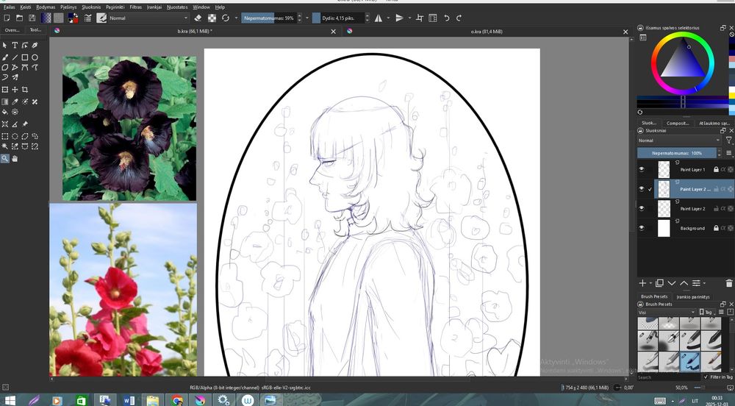Create a new document from the toolbar
The width and height of the screenshot is (735, 406).
coord(7,18)
